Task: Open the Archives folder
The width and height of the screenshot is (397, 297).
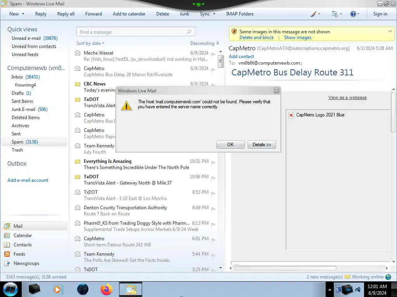Action: 20,126
